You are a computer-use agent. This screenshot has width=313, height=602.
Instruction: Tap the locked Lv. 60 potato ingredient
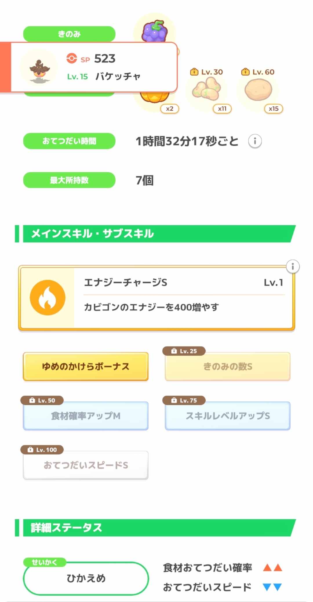258,90
